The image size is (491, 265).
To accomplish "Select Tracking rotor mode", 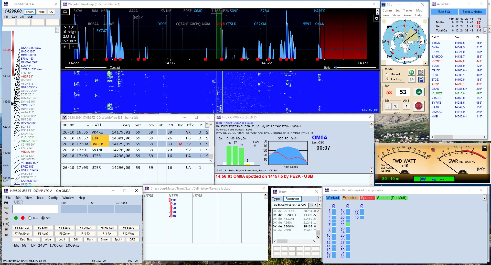I will pyautogui.click(x=387, y=79).
